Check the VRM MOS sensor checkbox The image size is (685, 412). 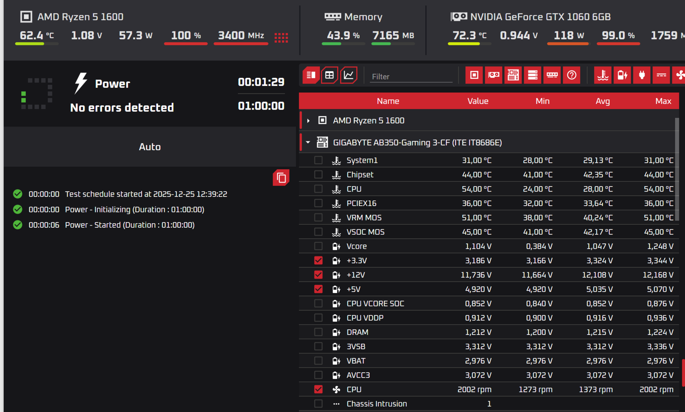pos(318,217)
